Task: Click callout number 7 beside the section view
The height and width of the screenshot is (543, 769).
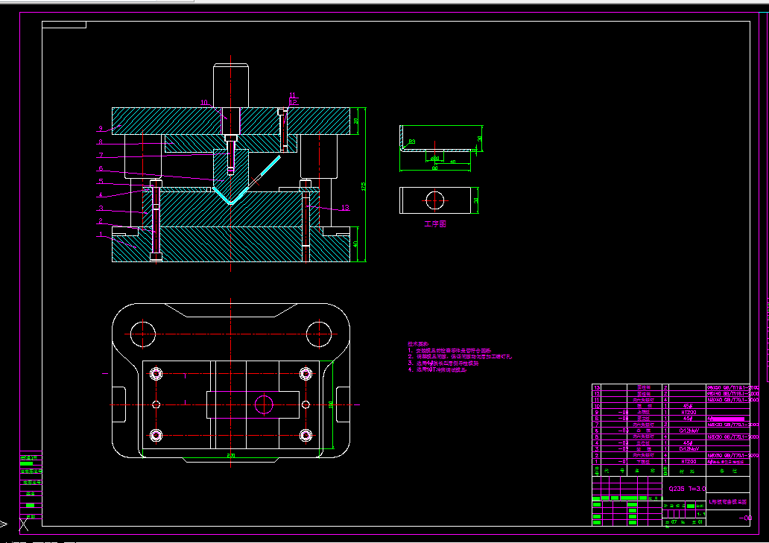Action: [101, 155]
